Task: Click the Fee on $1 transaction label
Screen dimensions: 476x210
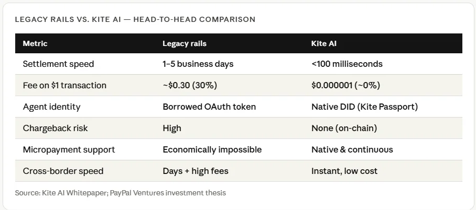Action: point(64,85)
